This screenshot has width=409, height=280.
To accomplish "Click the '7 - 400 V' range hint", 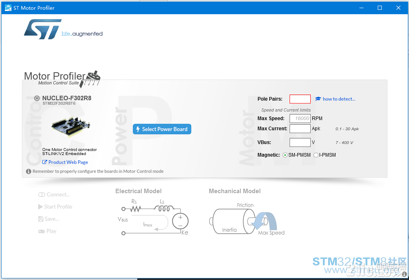I will pos(344,142).
